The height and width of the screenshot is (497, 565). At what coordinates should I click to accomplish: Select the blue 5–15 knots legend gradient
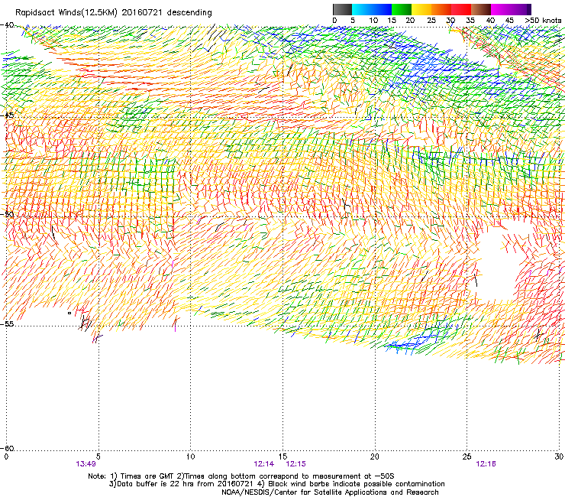(372, 9)
